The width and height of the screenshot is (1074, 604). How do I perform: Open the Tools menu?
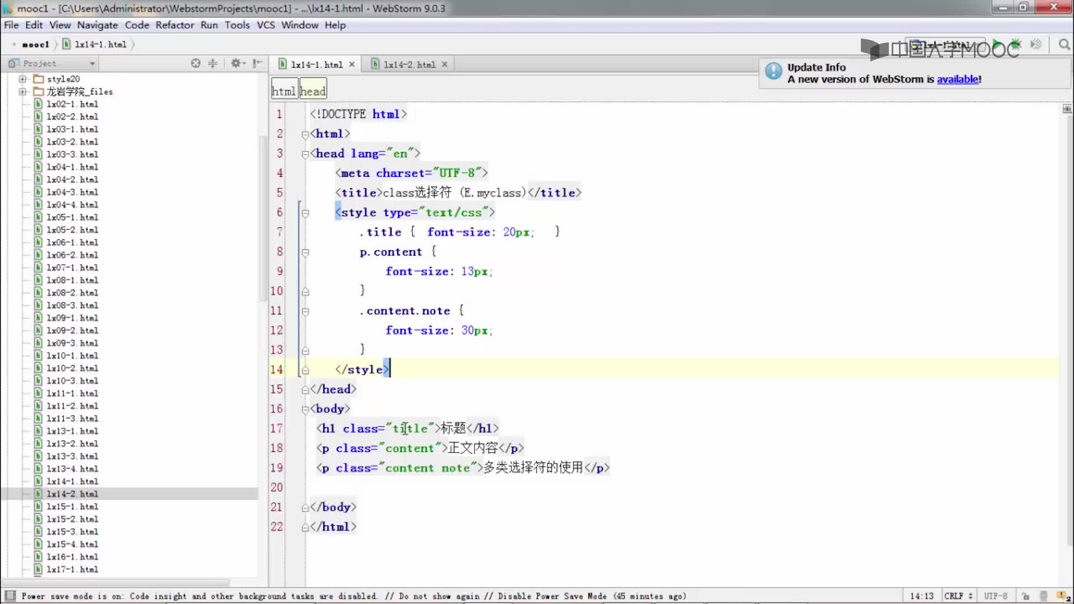[237, 25]
